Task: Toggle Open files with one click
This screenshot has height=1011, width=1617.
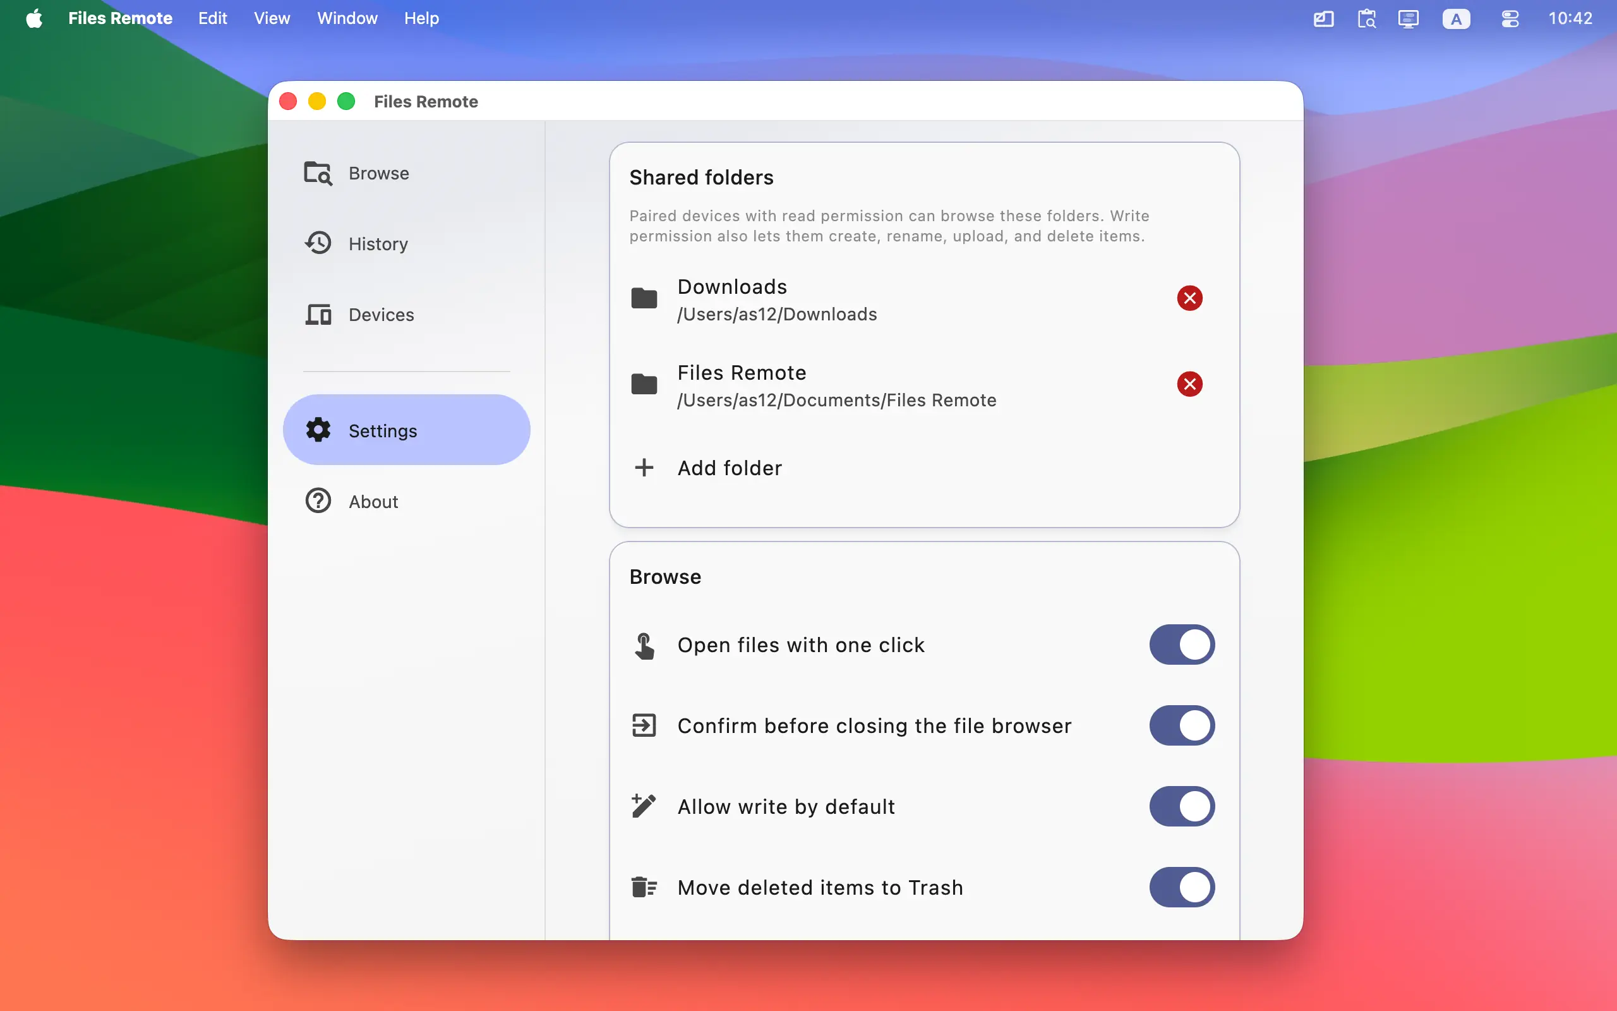Action: (x=1181, y=645)
